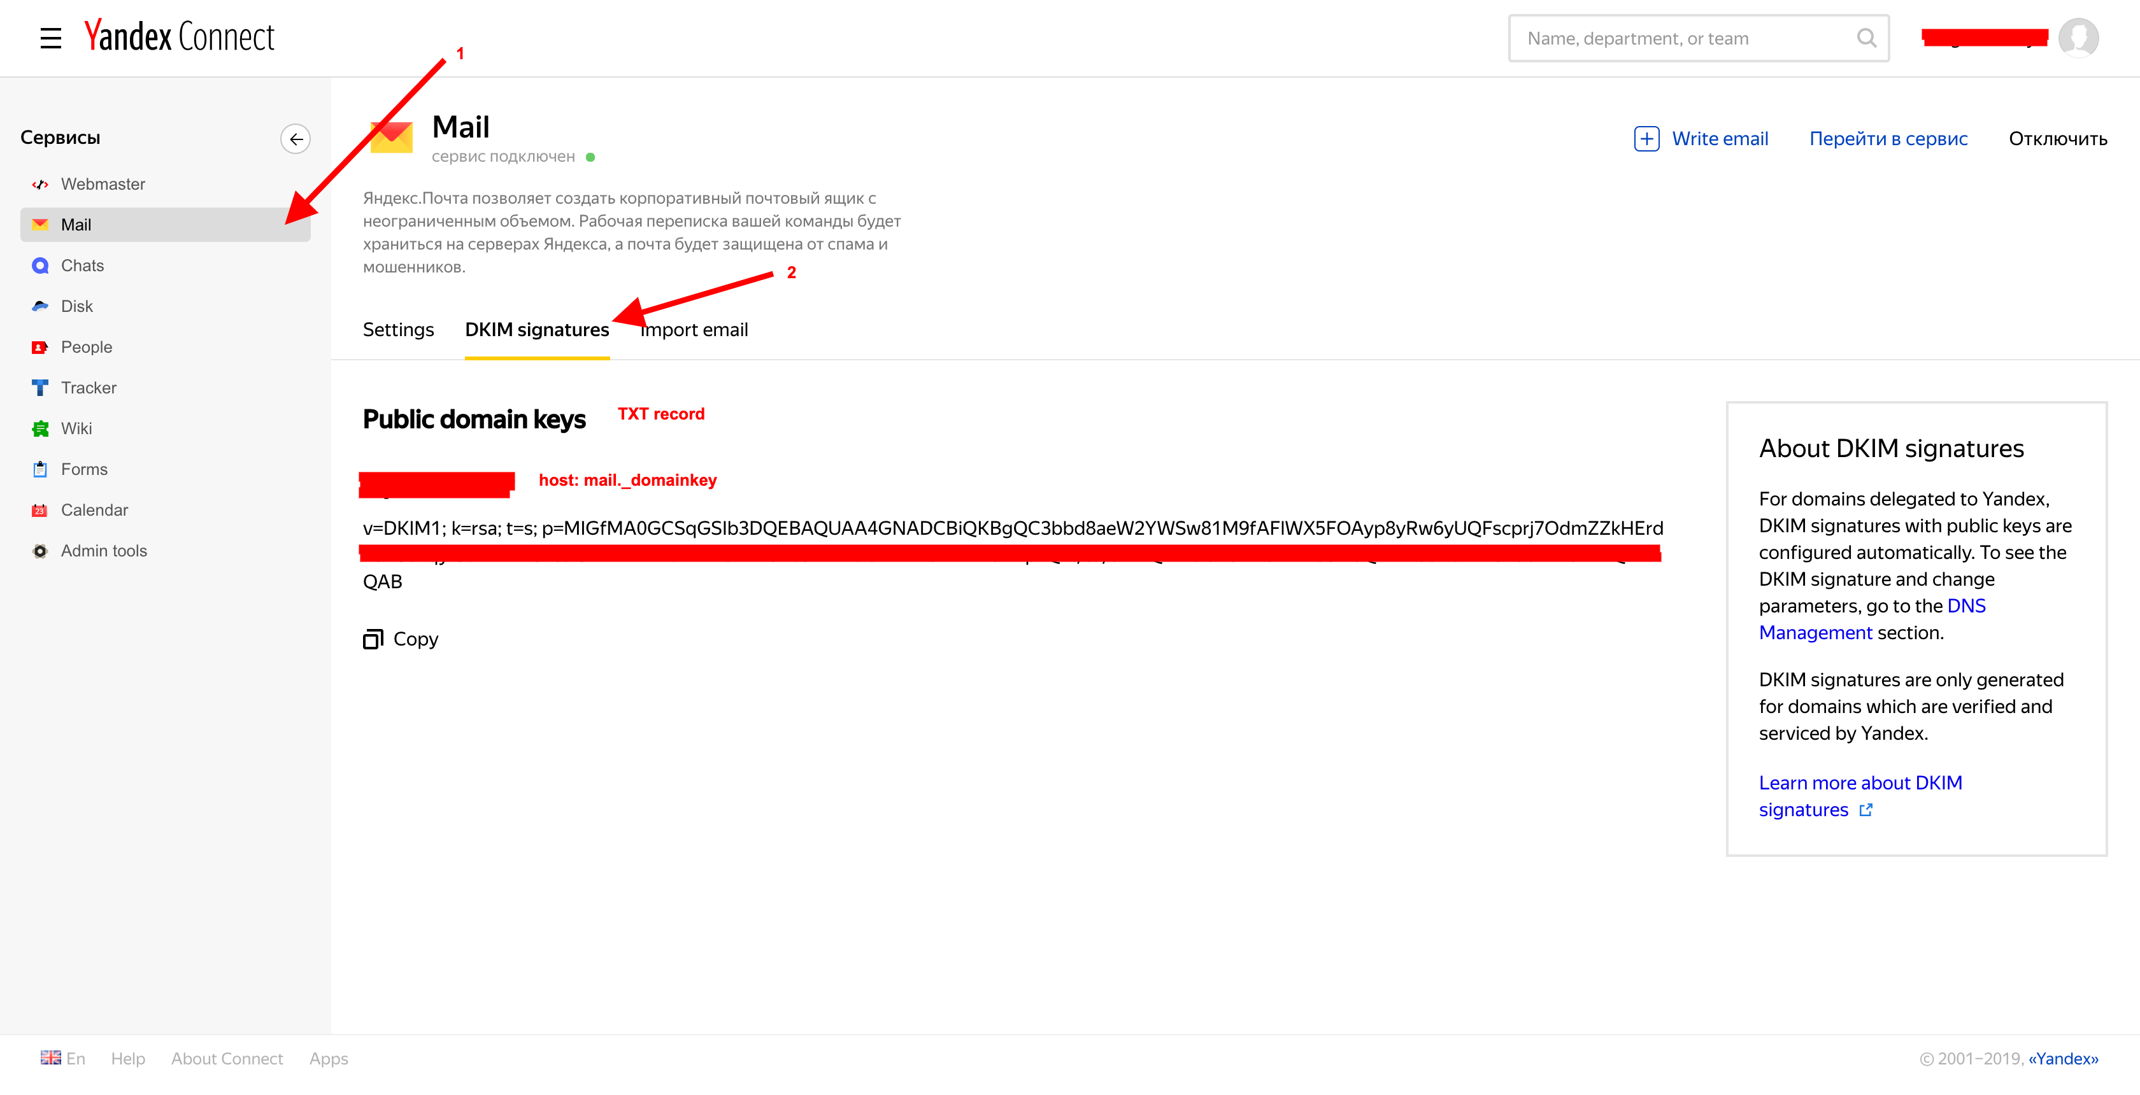Open Forms service
The height and width of the screenshot is (1095, 2140).
166,469
